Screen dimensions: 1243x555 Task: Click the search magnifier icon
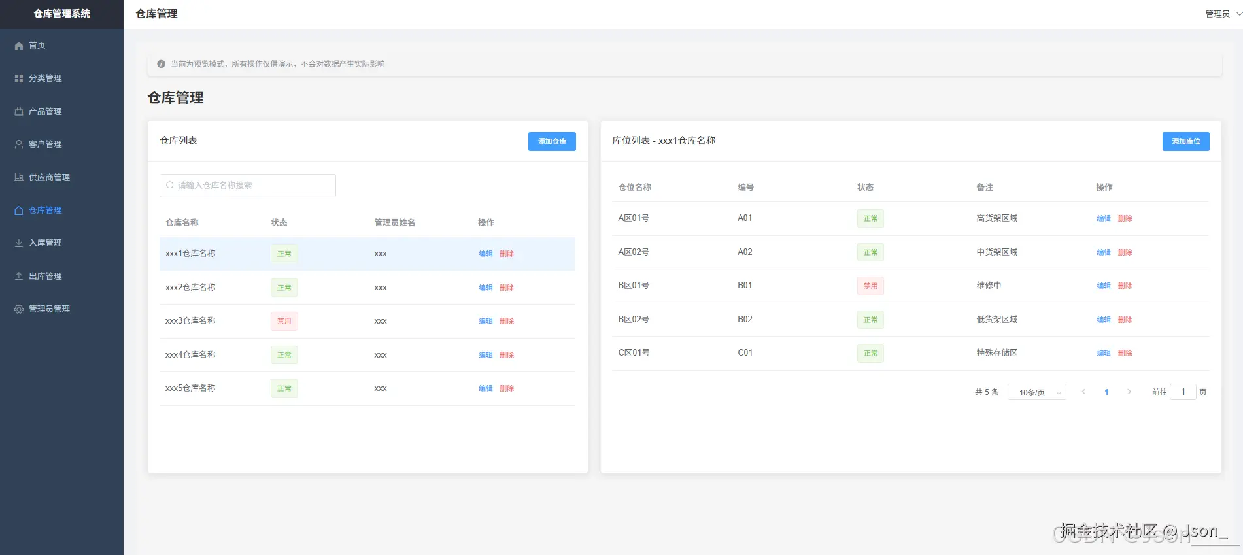coord(170,185)
